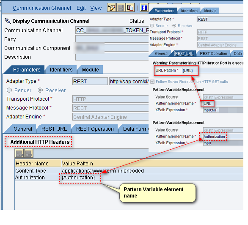Viewport: 248px width, 225px height.
Task: Select the Sender radio button in overlay panel
Action: point(152,26)
